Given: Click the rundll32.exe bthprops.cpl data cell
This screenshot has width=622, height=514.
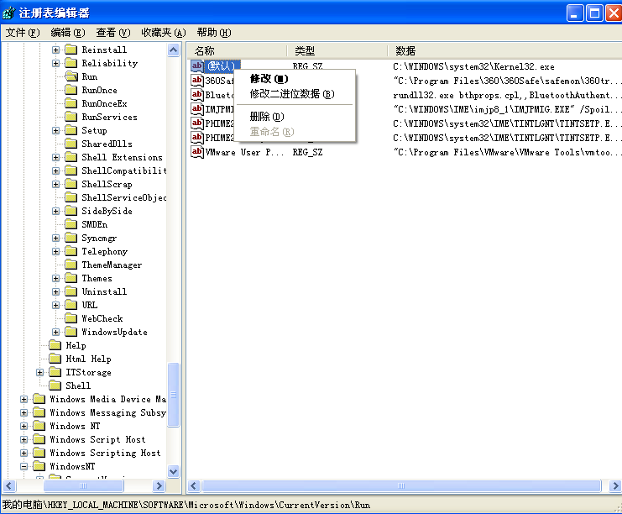Looking at the screenshot, I should point(505,95).
